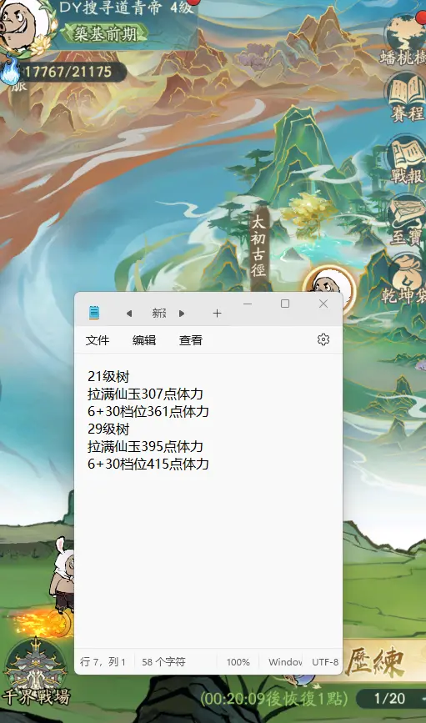426x723 pixels.
Task: Click the line 6+30档位361点体力
Action: [x=148, y=412]
